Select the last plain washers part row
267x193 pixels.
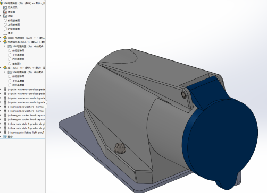[x=24, y=102]
